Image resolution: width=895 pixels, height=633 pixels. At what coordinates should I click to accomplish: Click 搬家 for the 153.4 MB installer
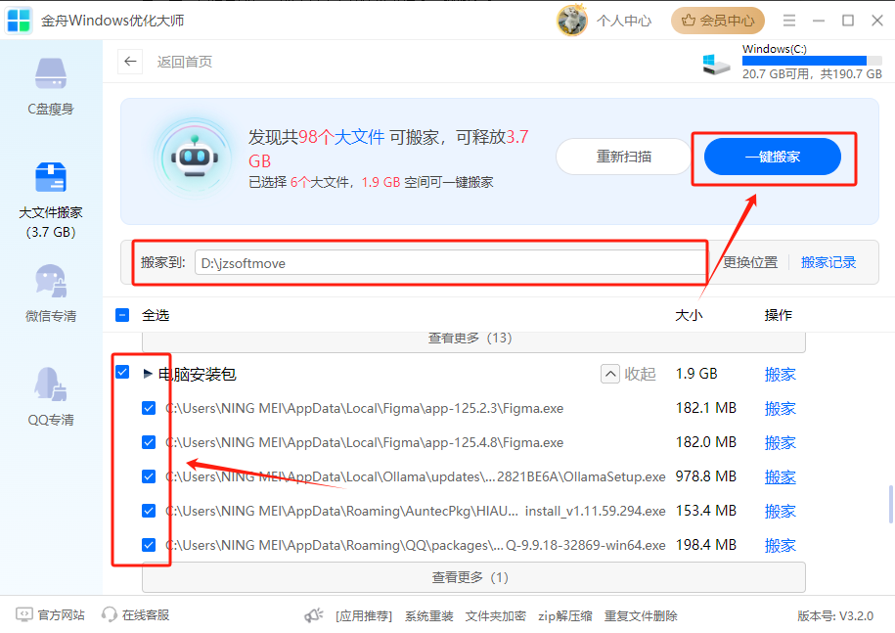point(780,512)
